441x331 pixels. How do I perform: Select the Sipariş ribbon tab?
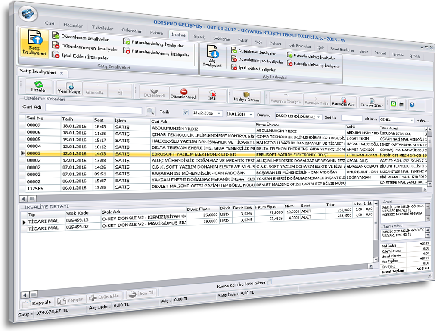(200, 37)
